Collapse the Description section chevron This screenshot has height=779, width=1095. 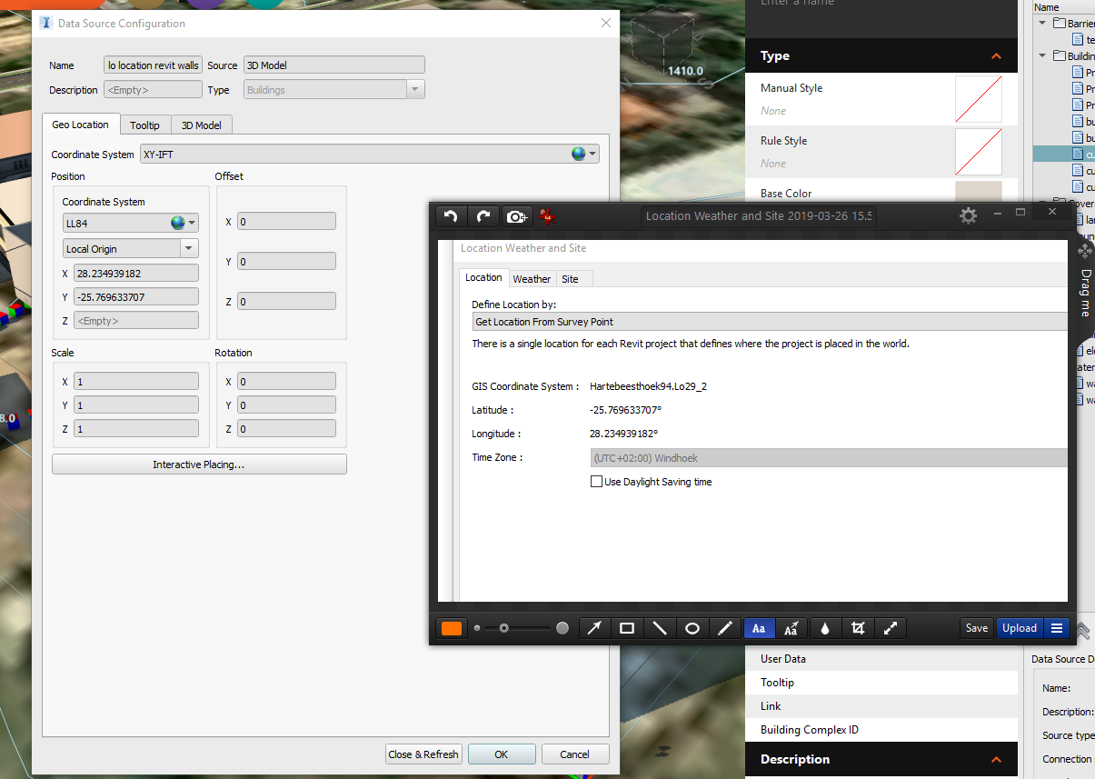996,760
